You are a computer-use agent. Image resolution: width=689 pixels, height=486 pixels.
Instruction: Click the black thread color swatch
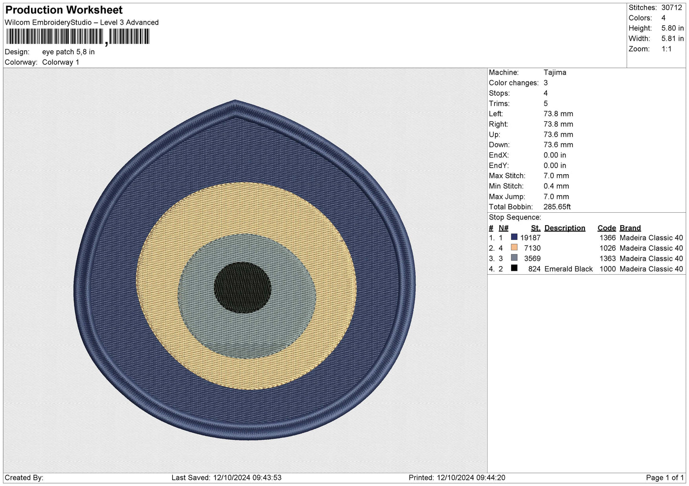point(514,268)
